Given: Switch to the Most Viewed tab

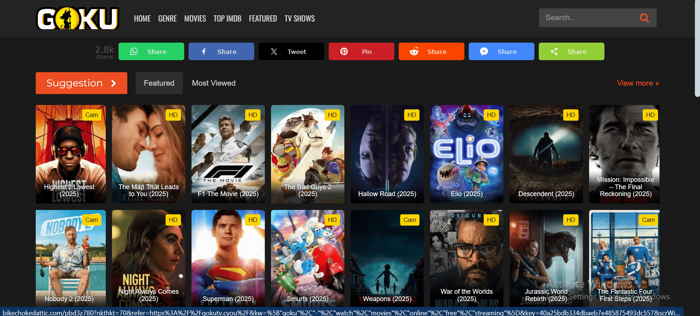Looking at the screenshot, I should [214, 83].
